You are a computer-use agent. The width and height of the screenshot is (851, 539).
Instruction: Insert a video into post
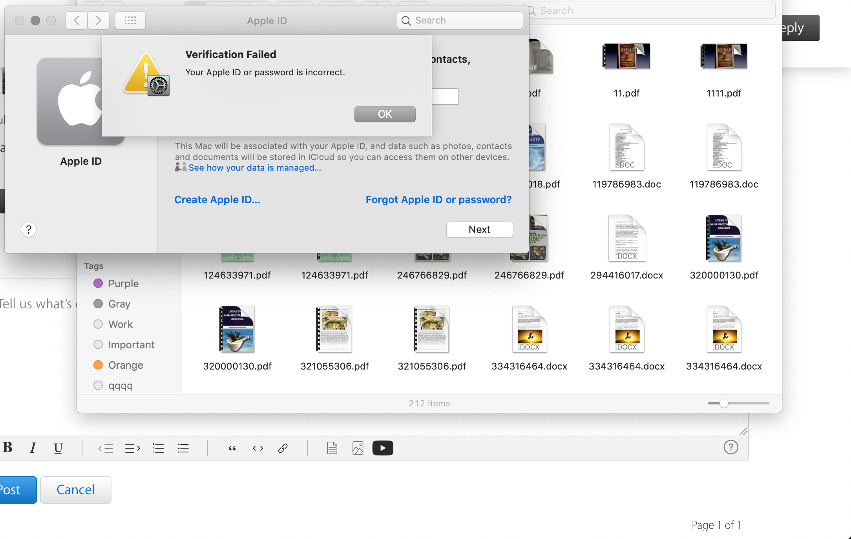pyautogui.click(x=383, y=448)
